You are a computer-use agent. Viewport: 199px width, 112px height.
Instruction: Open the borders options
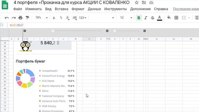tap(176, 18)
